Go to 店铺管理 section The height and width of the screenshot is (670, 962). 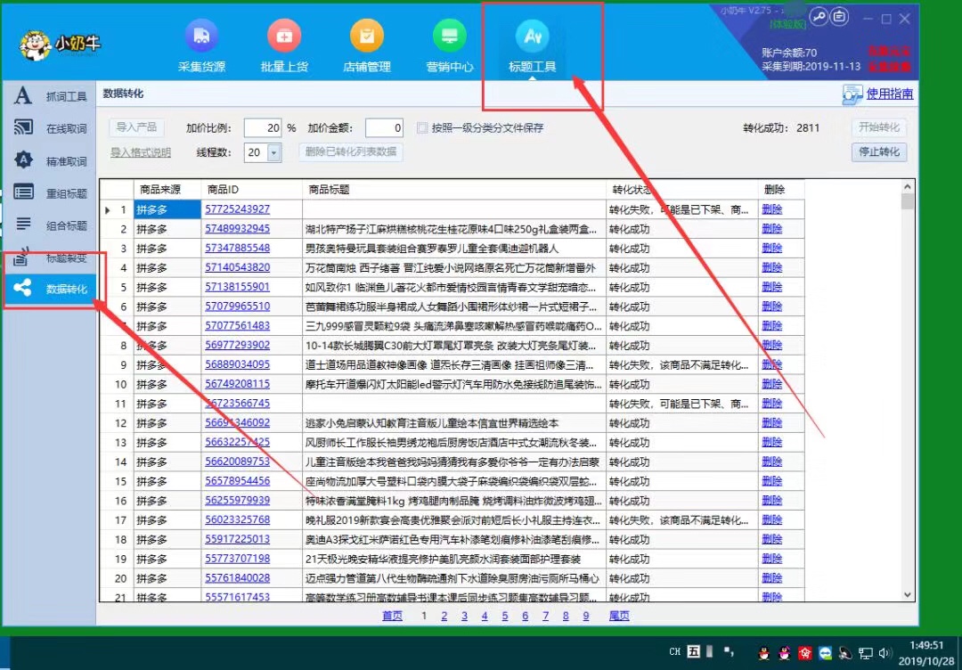point(367,46)
